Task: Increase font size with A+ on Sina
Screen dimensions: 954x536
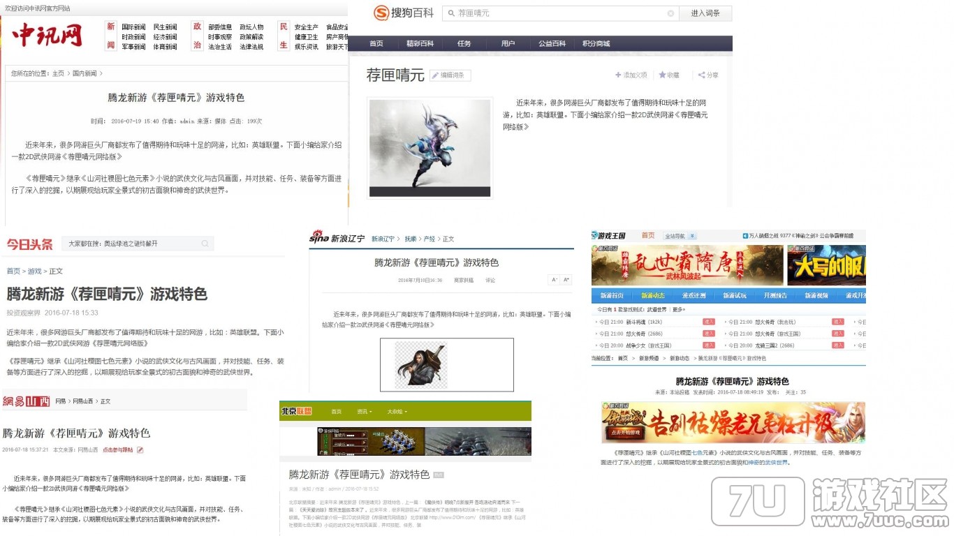Action: pos(566,280)
